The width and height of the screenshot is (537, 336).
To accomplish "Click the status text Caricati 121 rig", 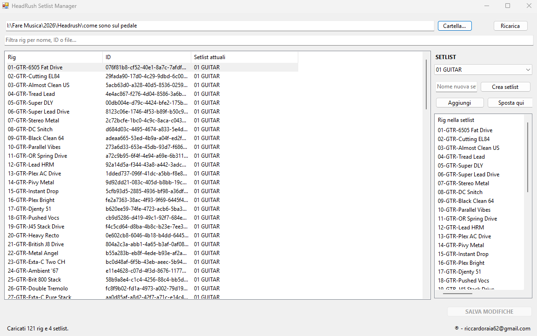I will [x=38, y=329].
